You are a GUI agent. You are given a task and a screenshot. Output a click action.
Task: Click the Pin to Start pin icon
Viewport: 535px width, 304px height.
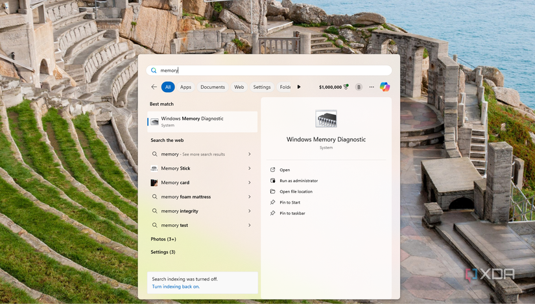click(x=272, y=202)
